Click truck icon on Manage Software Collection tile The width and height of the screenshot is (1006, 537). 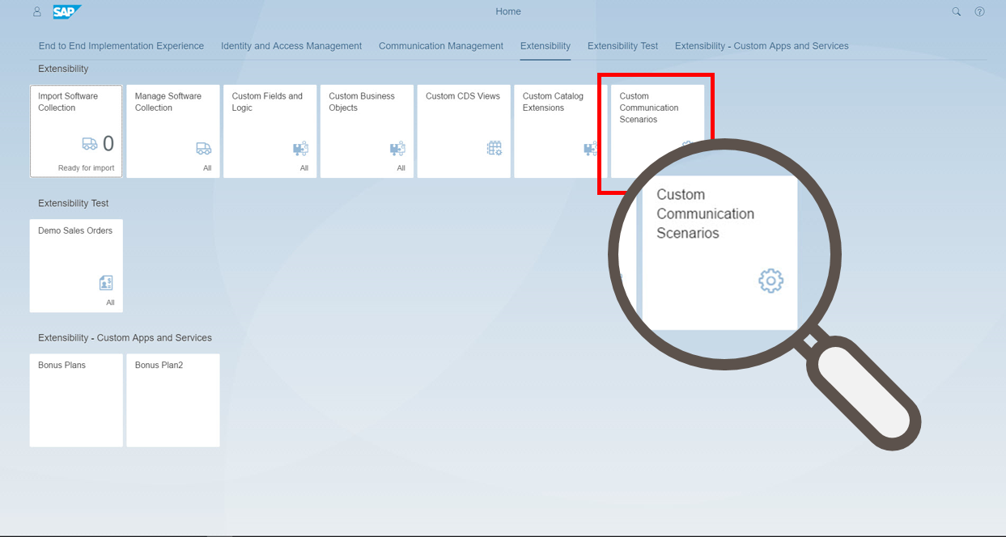point(203,148)
